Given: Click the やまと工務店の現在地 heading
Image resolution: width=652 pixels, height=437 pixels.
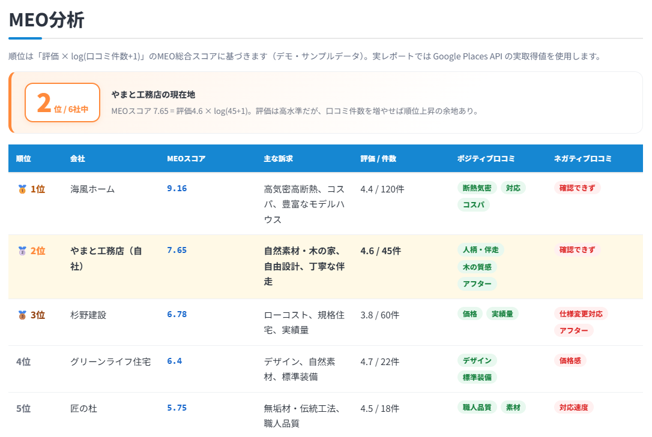Looking at the screenshot, I should [154, 95].
